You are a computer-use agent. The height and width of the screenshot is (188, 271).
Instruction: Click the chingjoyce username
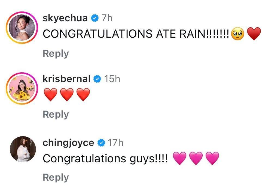(x=68, y=142)
